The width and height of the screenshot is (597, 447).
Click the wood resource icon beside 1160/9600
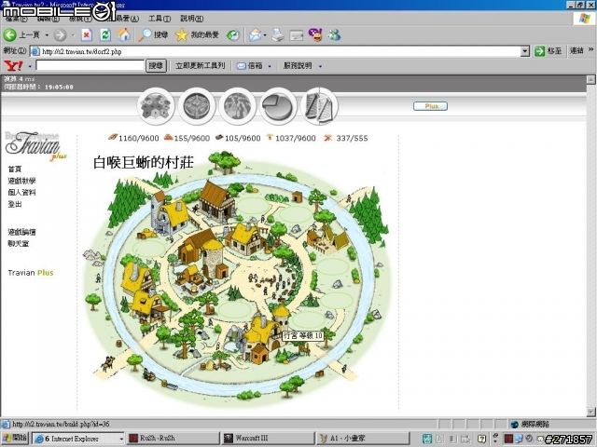tap(112, 137)
